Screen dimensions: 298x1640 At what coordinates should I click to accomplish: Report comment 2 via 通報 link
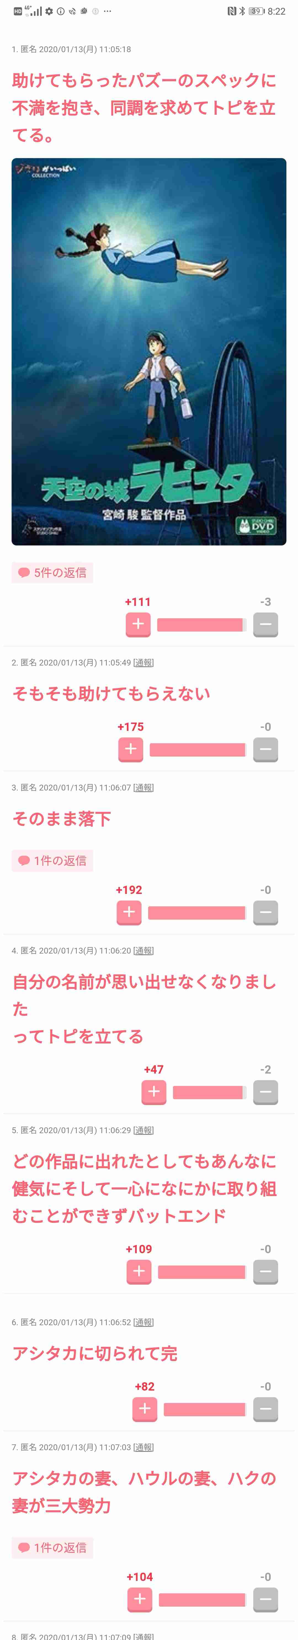(x=143, y=662)
